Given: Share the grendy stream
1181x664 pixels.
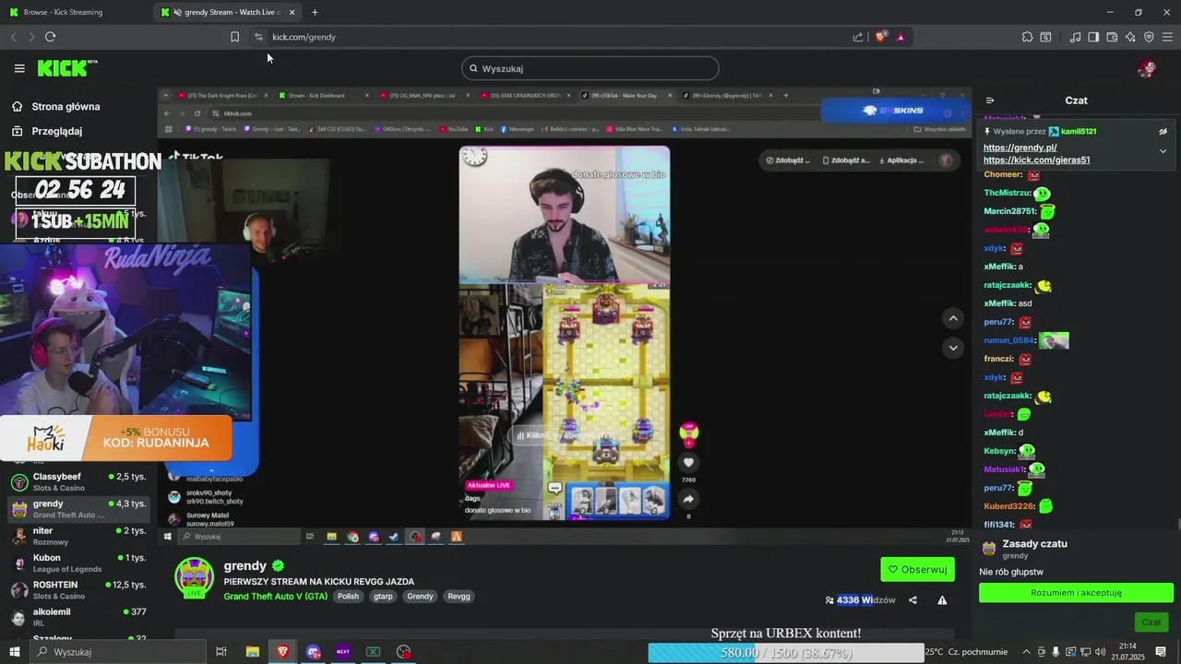Looking at the screenshot, I should tap(913, 600).
